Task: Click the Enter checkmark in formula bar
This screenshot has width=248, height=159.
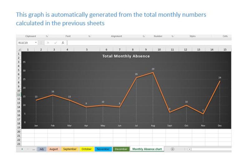Action: 56,43
